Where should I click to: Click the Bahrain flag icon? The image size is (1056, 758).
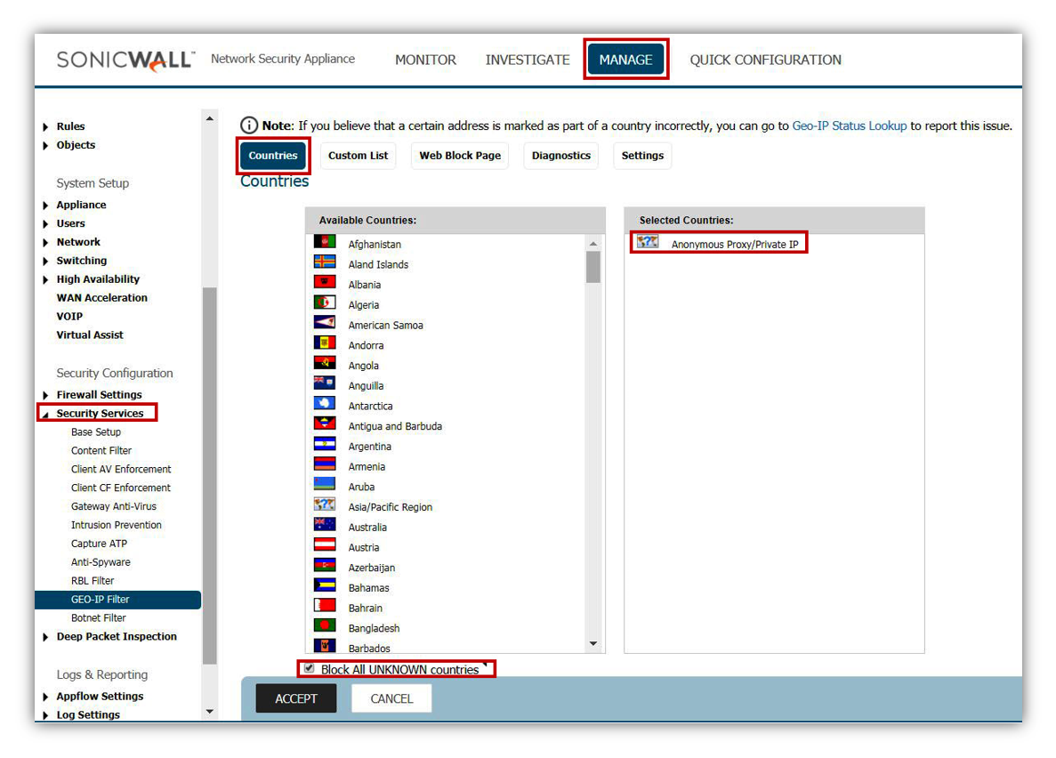pos(325,605)
